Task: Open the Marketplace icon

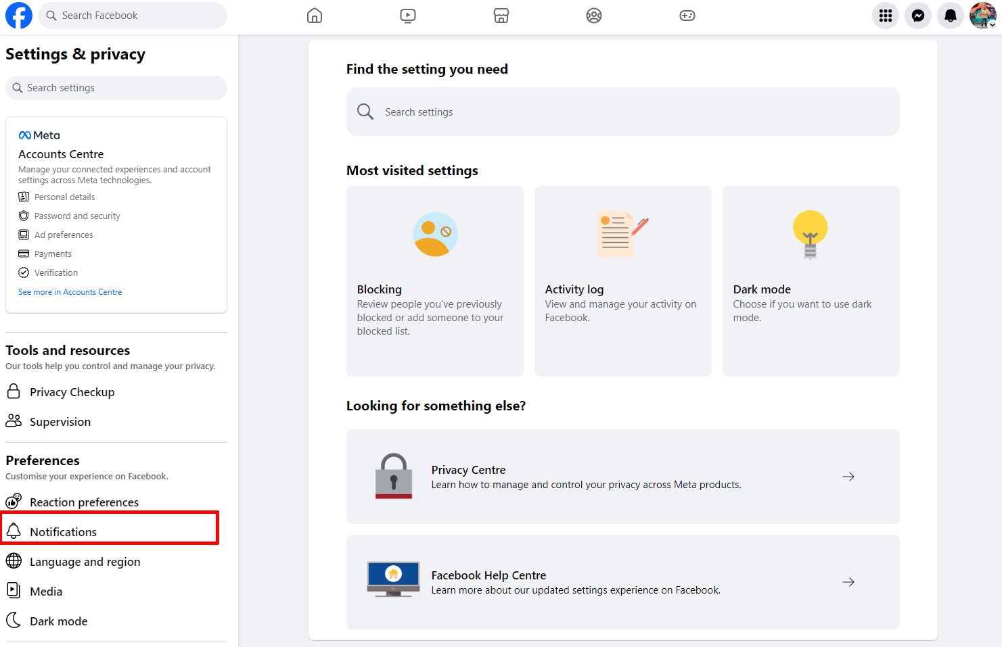Action: (x=501, y=16)
